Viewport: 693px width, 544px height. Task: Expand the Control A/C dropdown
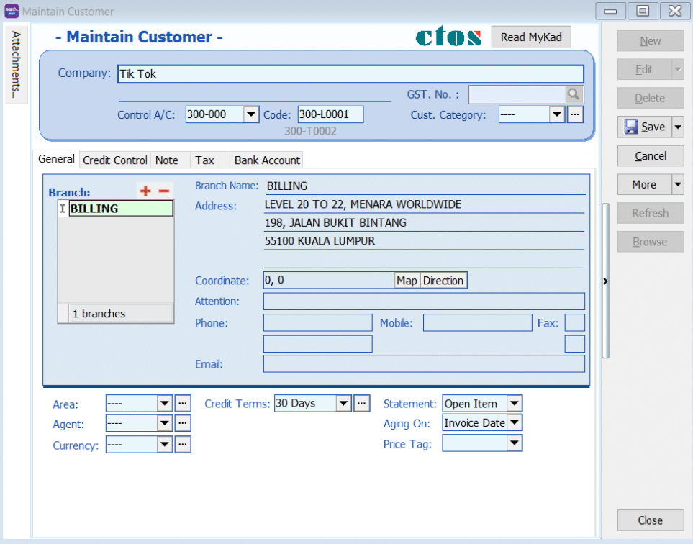click(x=250, y=114)
